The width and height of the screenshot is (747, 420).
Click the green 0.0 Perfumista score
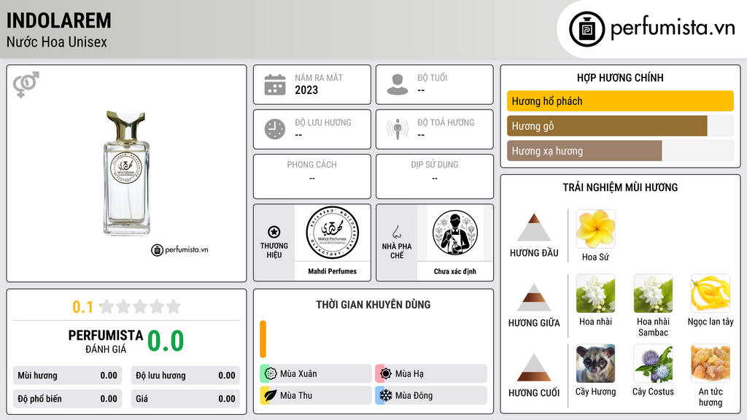pyautogui.click(x=166, y=341)
